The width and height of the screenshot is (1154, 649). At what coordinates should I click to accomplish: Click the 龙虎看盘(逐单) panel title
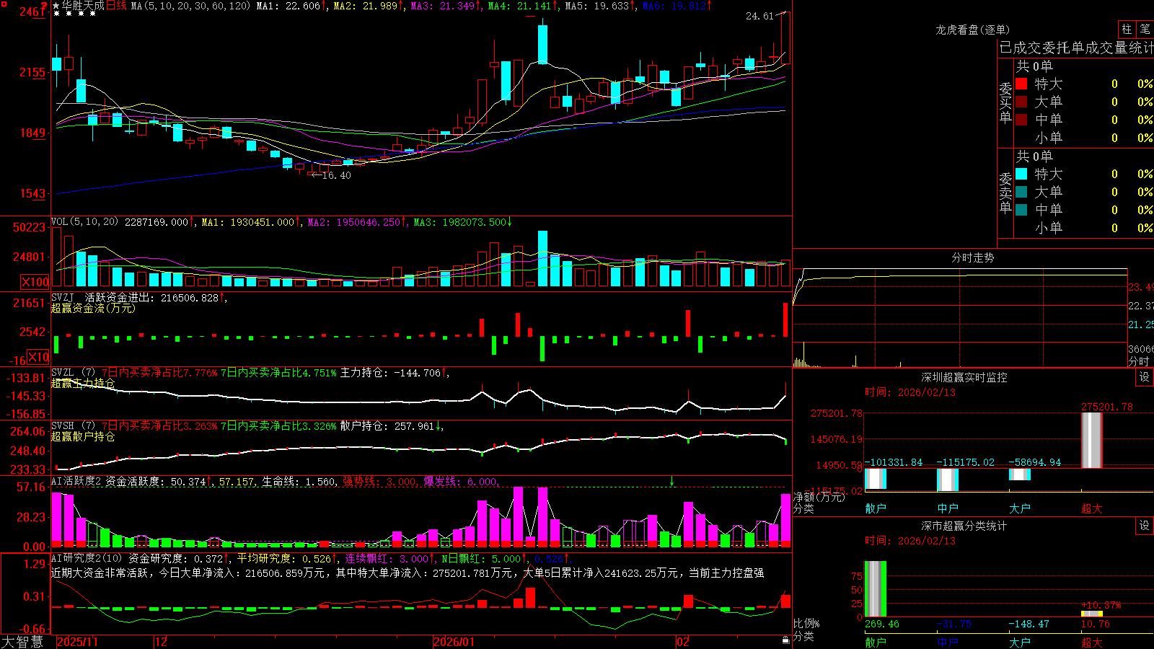coord(972,30)
